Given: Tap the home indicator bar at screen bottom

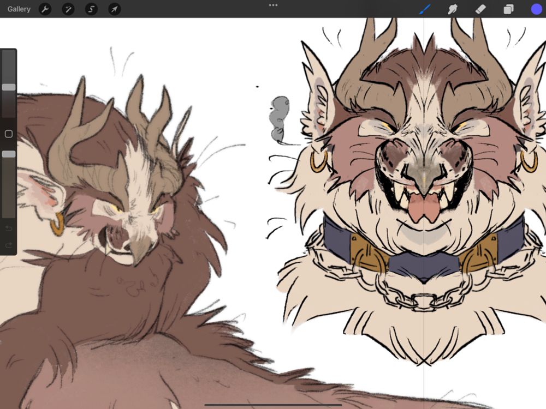Looking at the screenshot, I should (x=273, y=404).
